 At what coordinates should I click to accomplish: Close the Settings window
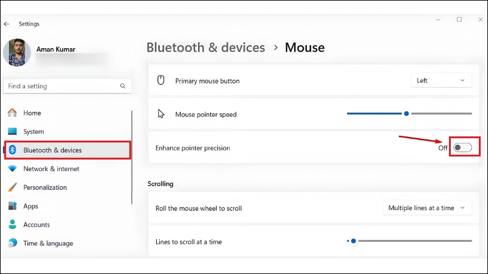[480, 19]
